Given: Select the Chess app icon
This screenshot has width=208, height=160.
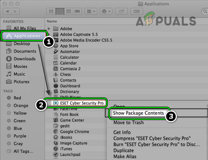Looking at the screenshot, I should (56, 74).
